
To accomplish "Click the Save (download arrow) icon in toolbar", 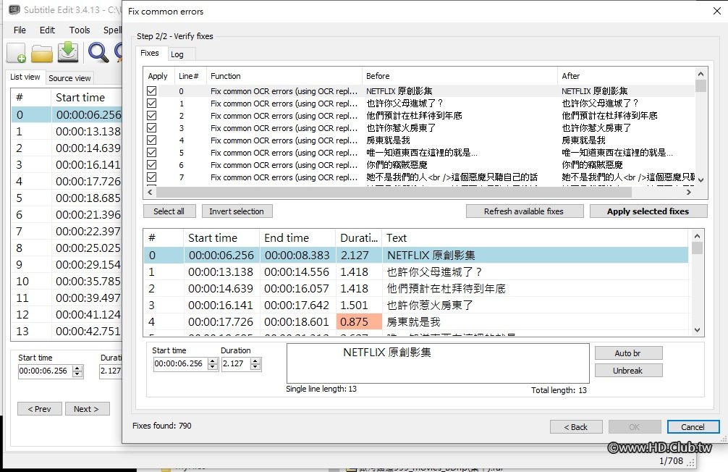I will (x=68, y=52).
